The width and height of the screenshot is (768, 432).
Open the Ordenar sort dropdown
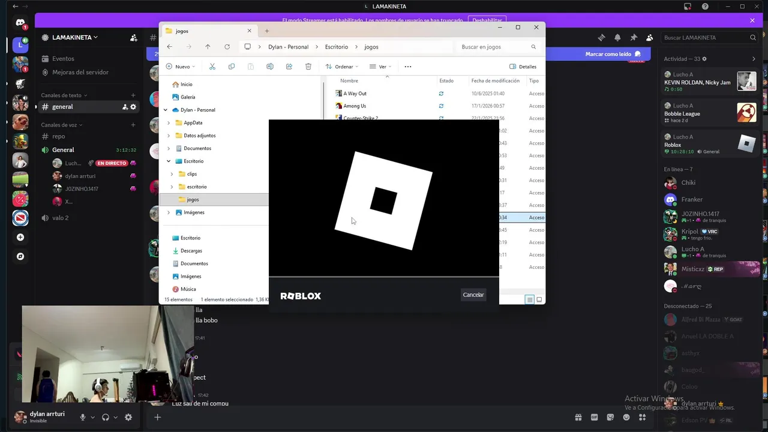pos(341,67)
